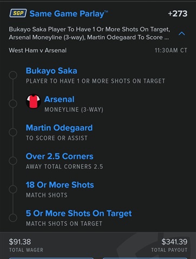
Task: Click the Over 2.5 Corners selection
Action: (59, 156)
